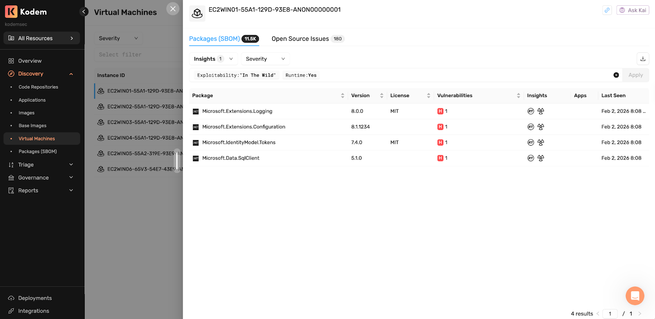The height and width of the screenshot is (319, 655).
Task: Click the 4 results count text
Action: (582, 314)
